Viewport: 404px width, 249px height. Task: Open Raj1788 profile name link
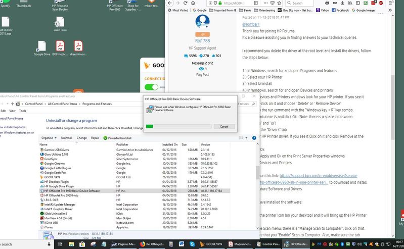(203, 41)
